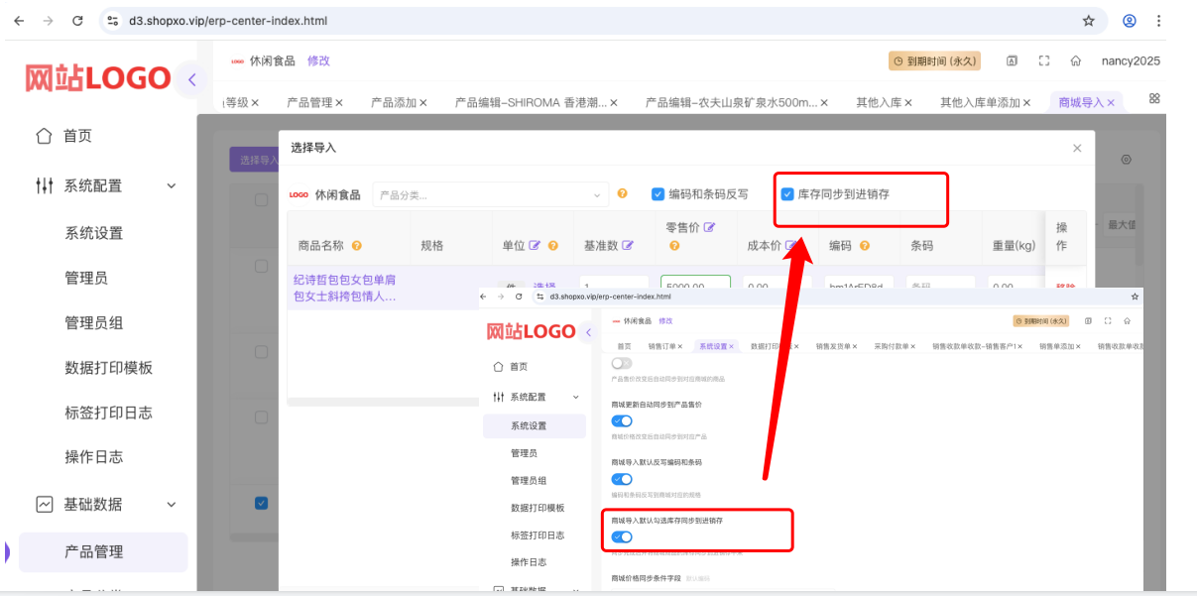Toggle 商城导入默认勾选库存同步到进销存 switch in inset
This screenshot has height=596, width=1197.
coord(622,536)
